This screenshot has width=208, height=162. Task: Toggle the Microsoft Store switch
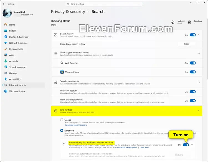[193, 72]
